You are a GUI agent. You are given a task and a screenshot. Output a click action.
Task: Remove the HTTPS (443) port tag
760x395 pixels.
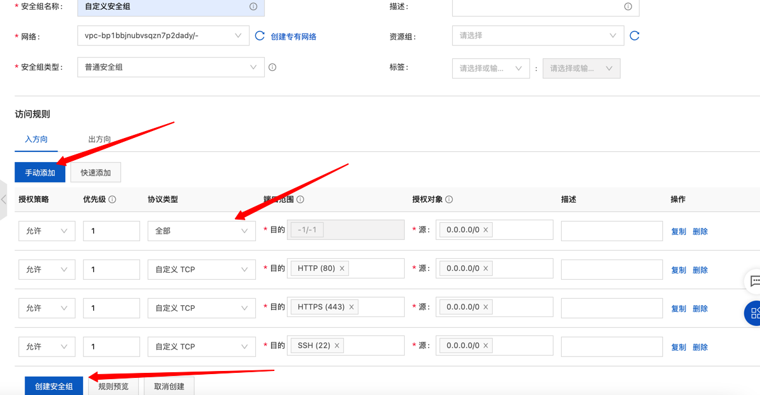351,307
